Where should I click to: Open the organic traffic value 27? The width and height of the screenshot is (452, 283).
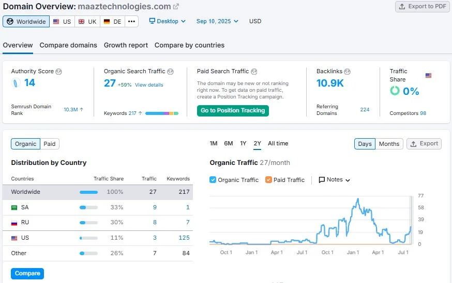(x=110, y=84)
